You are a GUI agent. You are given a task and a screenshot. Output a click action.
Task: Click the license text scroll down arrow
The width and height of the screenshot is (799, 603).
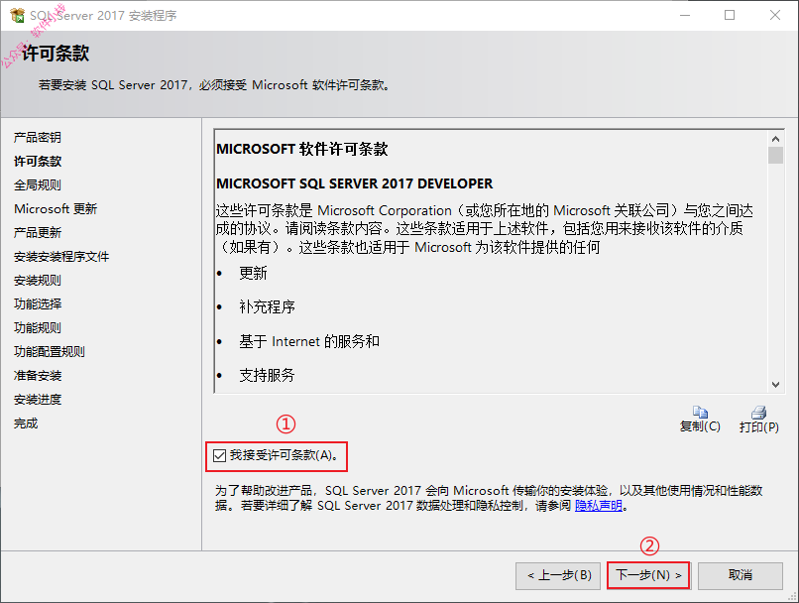(775, 385)
